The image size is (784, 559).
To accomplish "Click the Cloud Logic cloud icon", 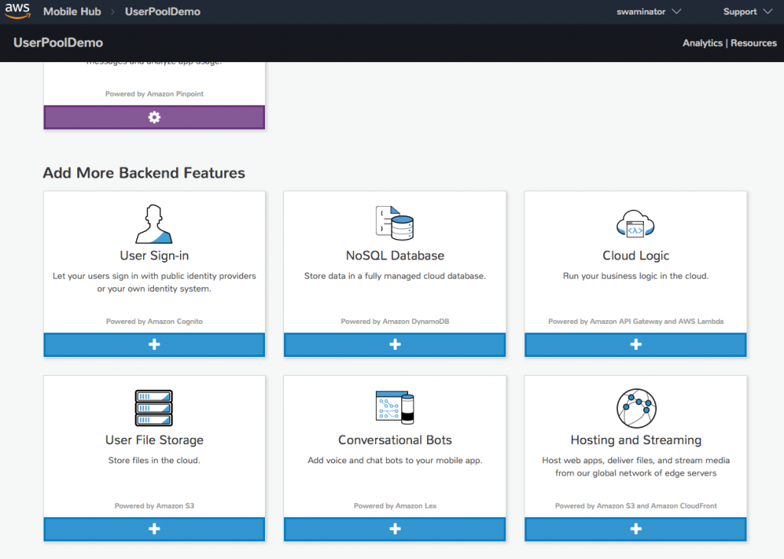I will coord(635,223).
